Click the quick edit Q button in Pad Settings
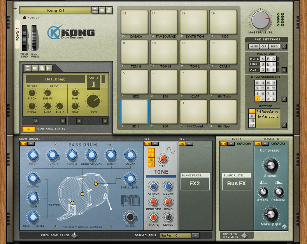Viewport: 307px width, 244px height. 284,47
